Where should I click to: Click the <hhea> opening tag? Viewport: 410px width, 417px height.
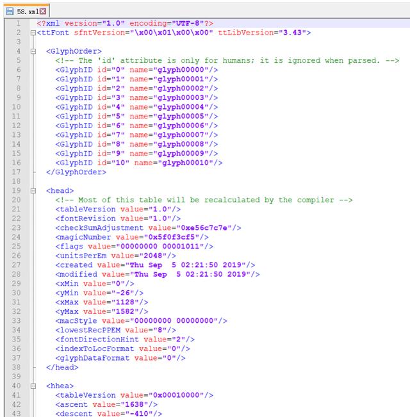tap(60, 386)
